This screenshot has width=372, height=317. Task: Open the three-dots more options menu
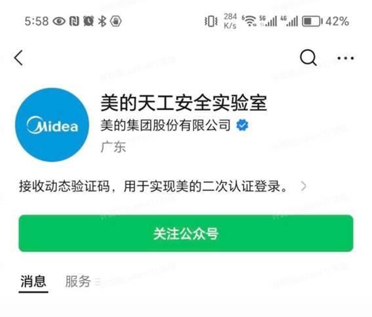(346, 58)
